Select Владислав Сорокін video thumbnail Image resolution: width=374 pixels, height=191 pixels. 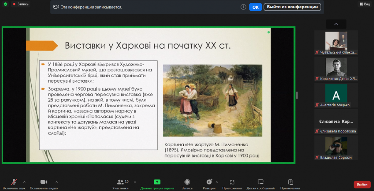coord(336,148)
